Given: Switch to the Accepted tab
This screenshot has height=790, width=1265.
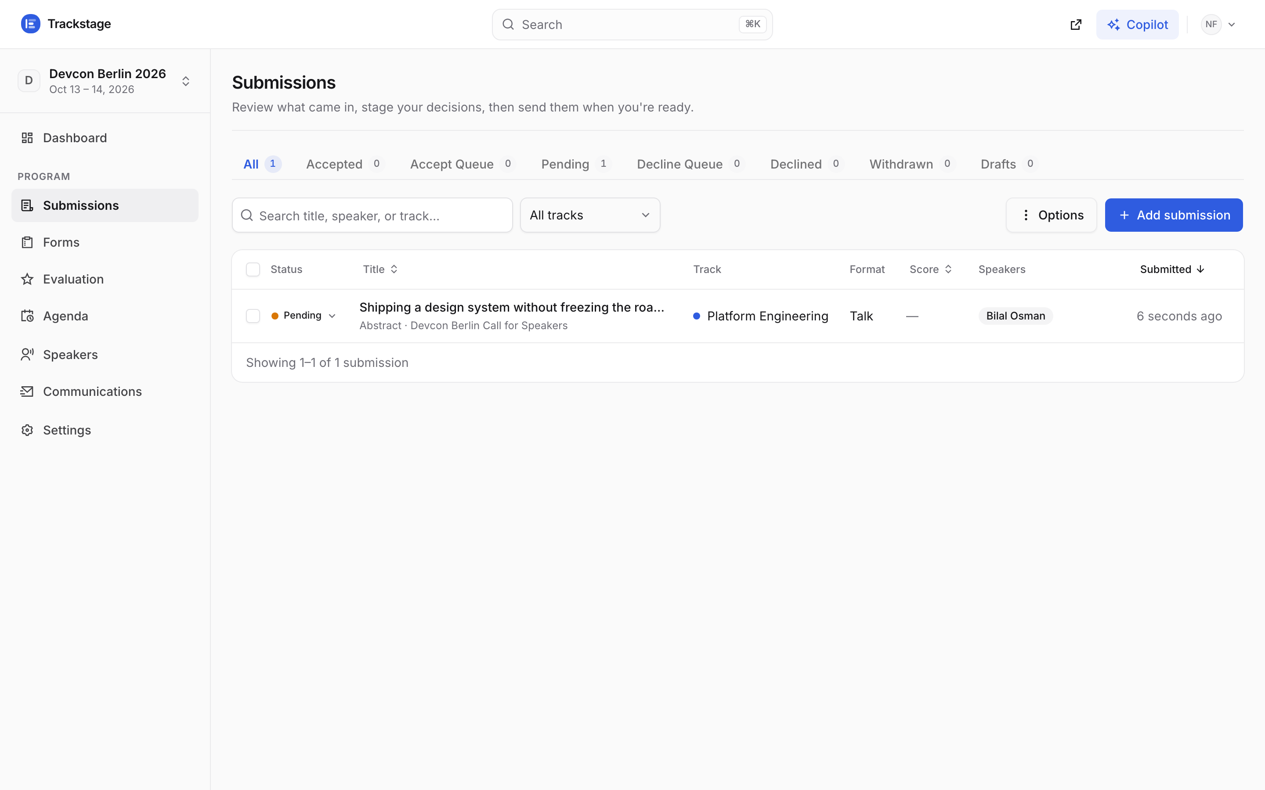Looking at the screenshot, I should [345, 164].
